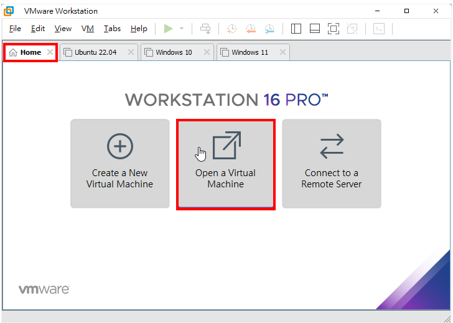
Task: Take a snapshot via clock-plus icon
Action: [x=231, y=29]
